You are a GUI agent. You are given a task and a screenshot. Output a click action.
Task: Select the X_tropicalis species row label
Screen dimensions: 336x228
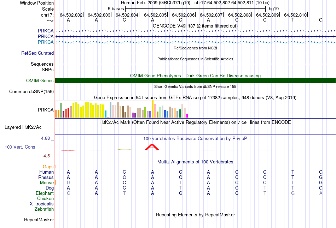point(42,204)
